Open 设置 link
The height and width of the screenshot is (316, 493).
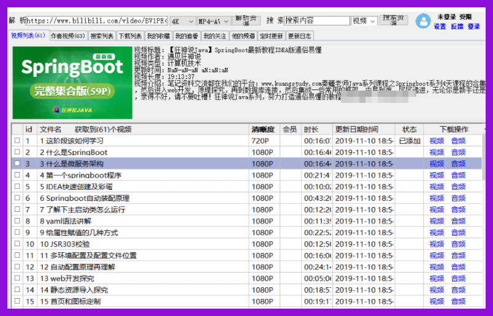click(440, 26)
